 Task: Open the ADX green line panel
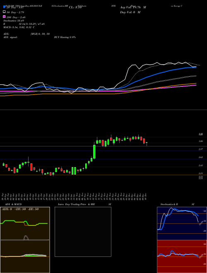25,223
